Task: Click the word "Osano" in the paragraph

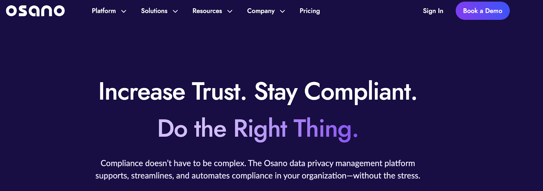Action: coord(276,163)
